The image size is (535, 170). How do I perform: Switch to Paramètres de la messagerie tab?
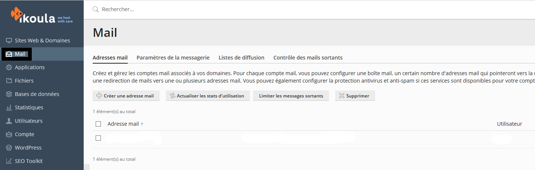pyautogui.click(x=173, y=58)
